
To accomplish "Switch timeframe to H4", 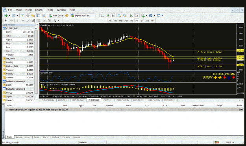I will click(x=137, y=20).
